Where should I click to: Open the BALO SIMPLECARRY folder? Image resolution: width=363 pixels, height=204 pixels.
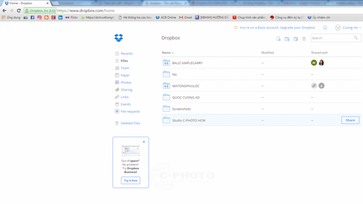pos(187,63)
